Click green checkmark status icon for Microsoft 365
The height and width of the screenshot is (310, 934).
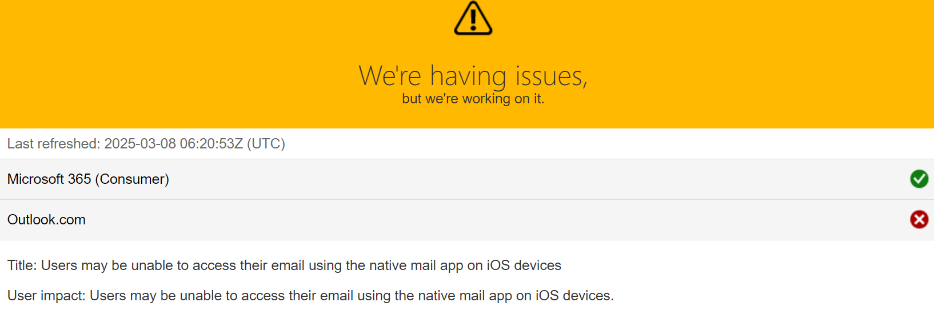(919, 179)
